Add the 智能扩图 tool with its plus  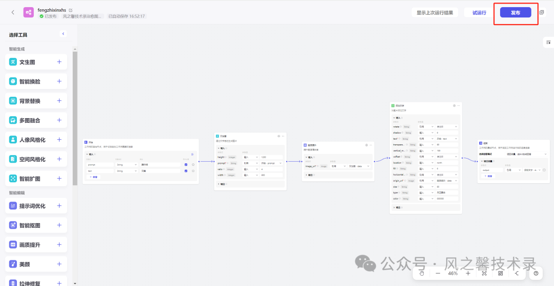pyautogui.click(x=59, y=179)
